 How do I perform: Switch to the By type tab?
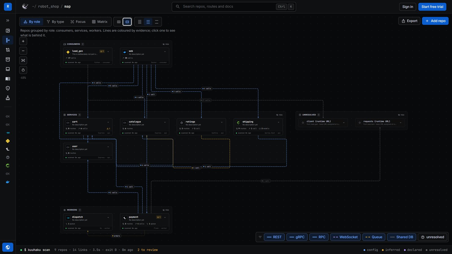tap(55, 22)
